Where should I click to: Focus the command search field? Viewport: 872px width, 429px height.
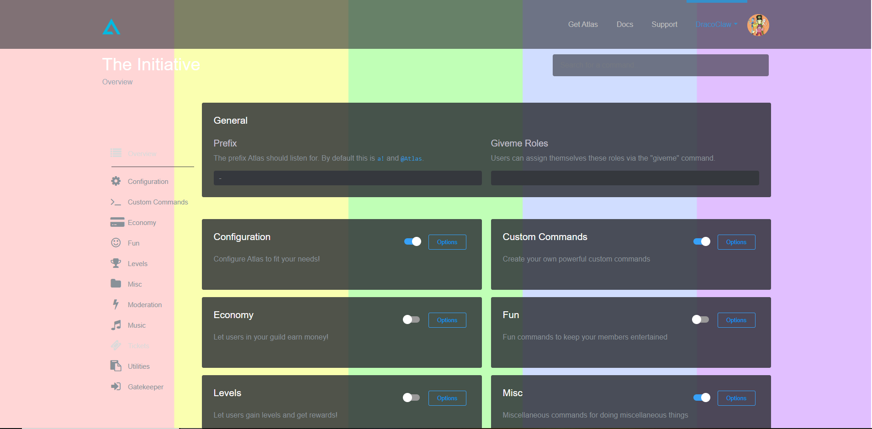(661, 65)
